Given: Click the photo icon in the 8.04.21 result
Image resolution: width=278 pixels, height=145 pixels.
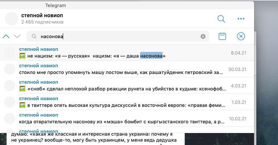Looking at the screenshot, I should click(22, 56).
